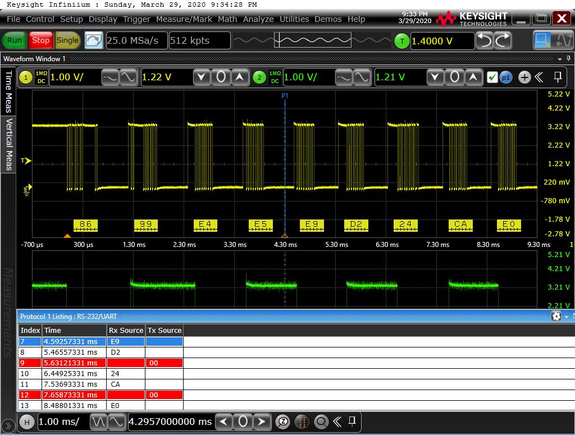Viewport: 575px width, 435px height.
Task: Click the add channel plus icon
Action: tap(524, 77)
